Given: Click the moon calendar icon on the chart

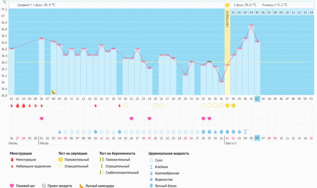Looking at the screenshot, I should 54,92.
